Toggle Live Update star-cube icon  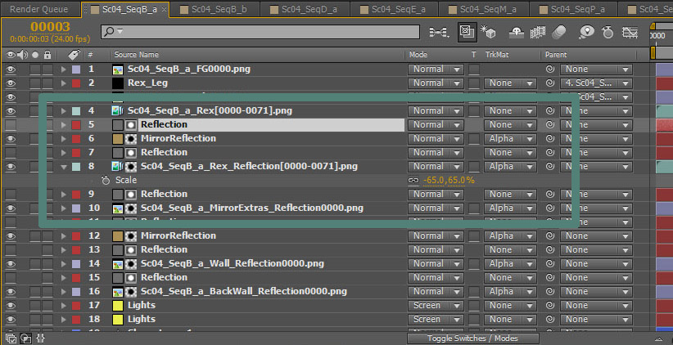[488, 32]
